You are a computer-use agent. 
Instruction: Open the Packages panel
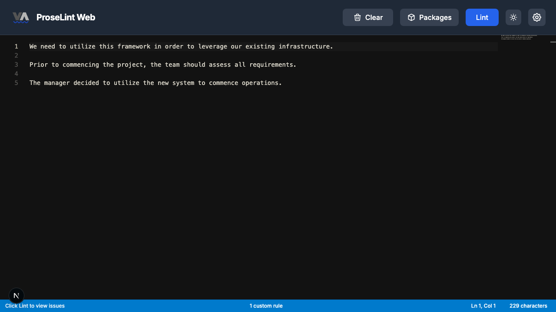pos(429,17)
